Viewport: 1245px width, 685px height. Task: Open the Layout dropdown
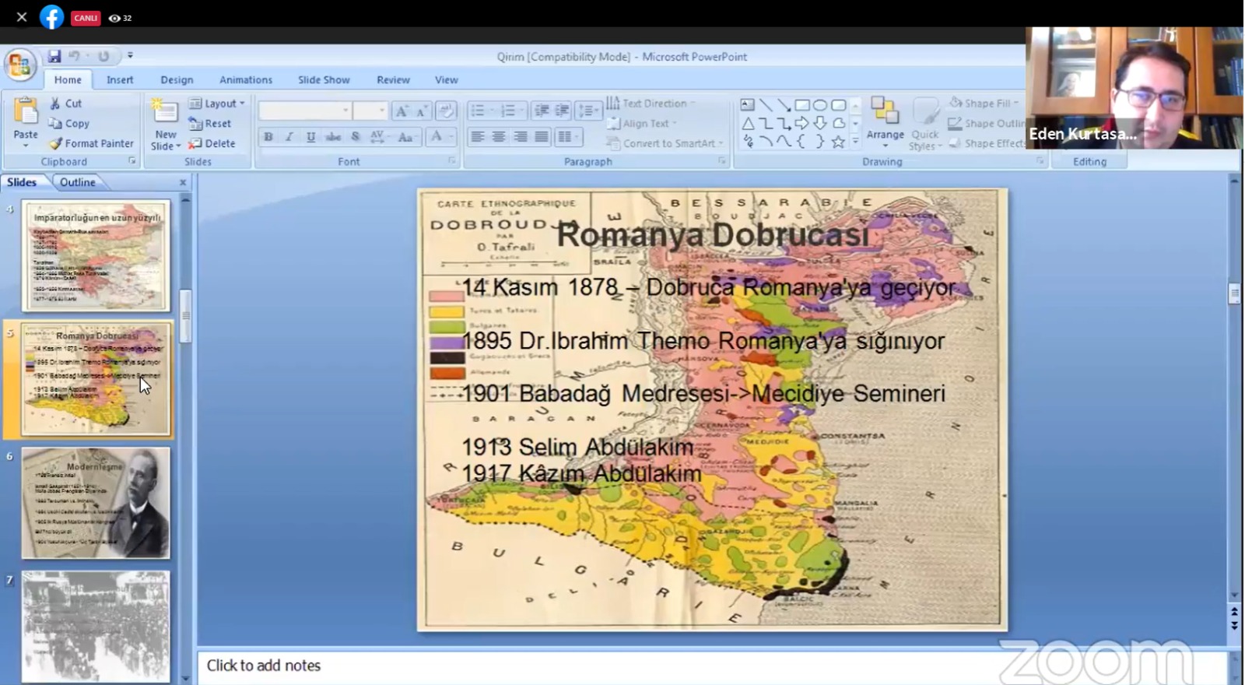point(217,103)
